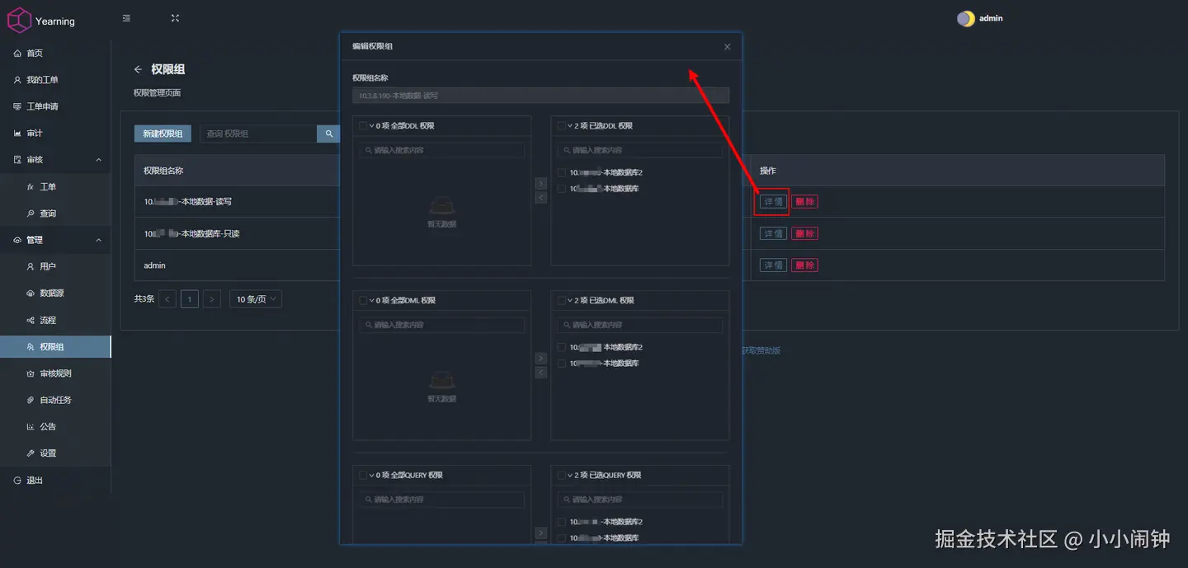Click 删除 for the admin row
The width and height of the screenshot is (1188, 568).
click(804, 265)
